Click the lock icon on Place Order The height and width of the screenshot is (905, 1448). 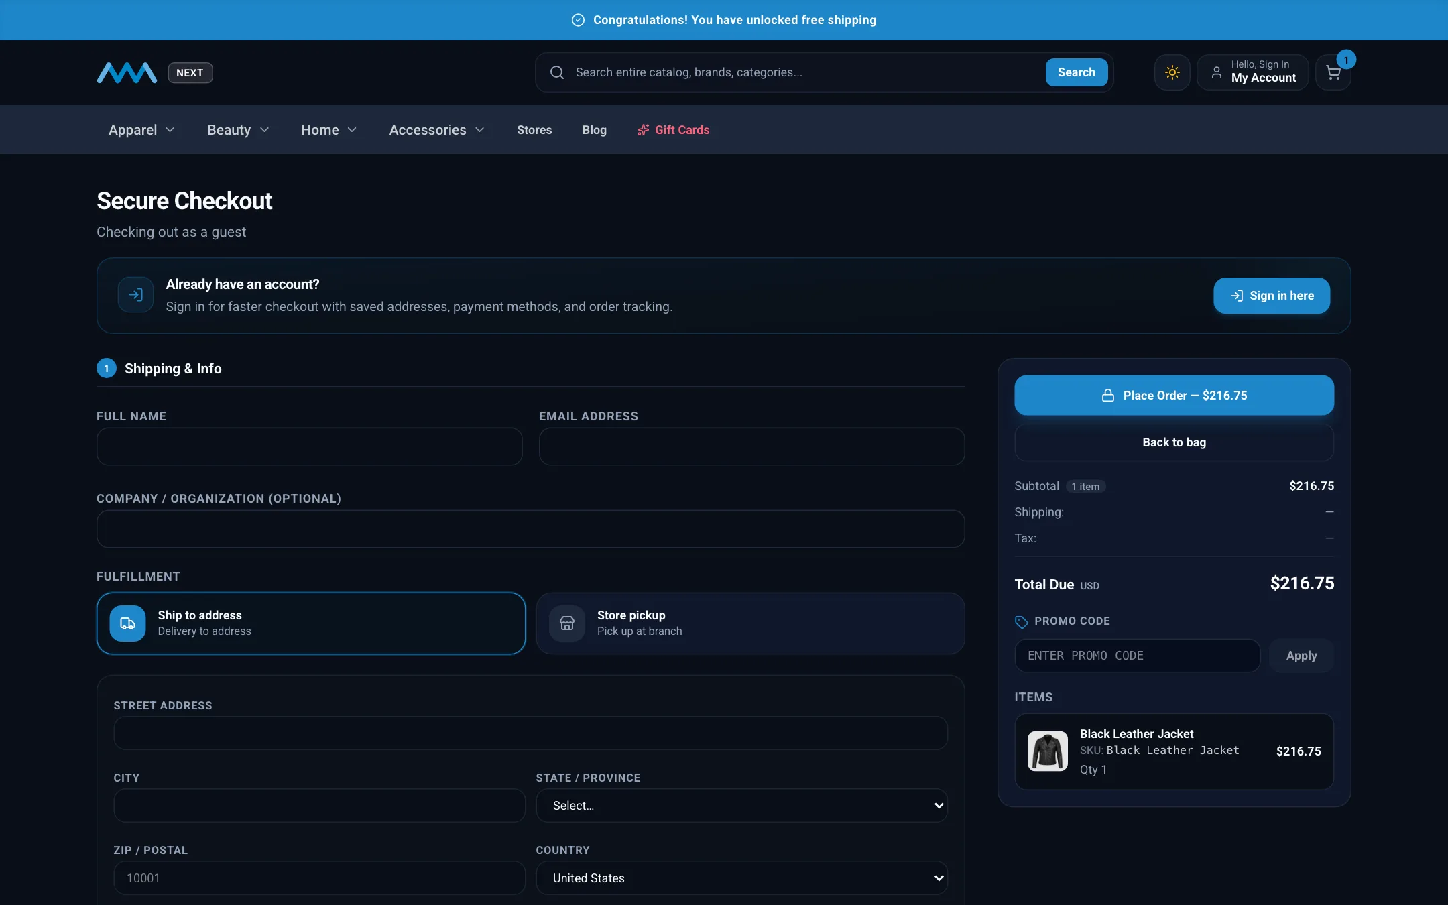[x=1108, y=396]
